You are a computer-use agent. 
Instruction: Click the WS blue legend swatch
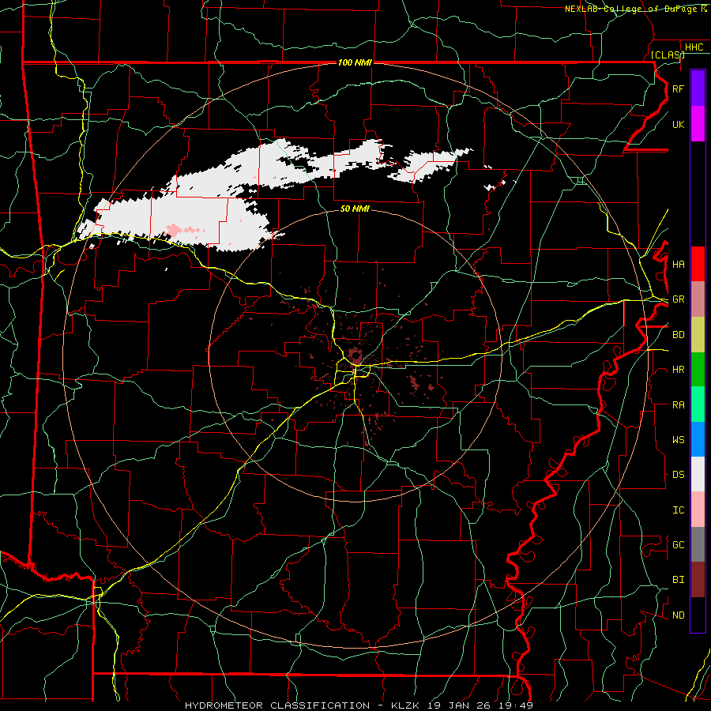(698, 439)
